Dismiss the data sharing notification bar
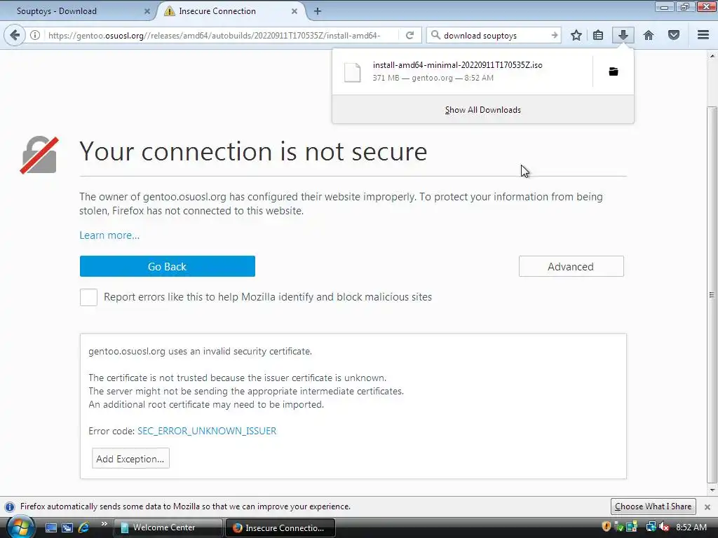718x538 pixels. pyautogui.click(x=707, y=507)
